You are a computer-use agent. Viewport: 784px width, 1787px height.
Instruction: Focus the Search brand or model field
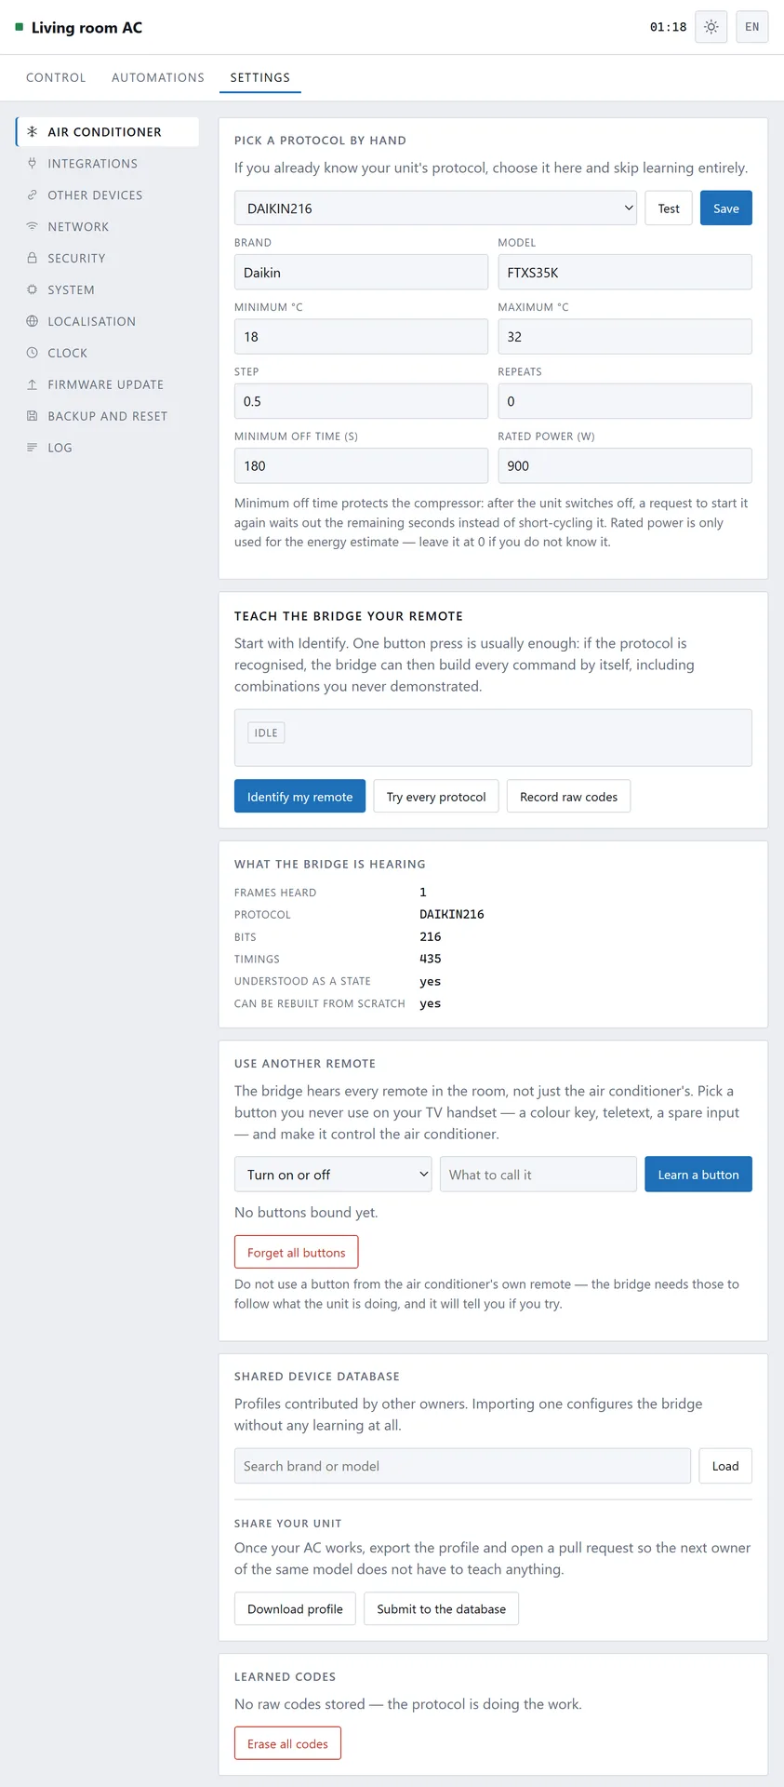pos(462,1466)
